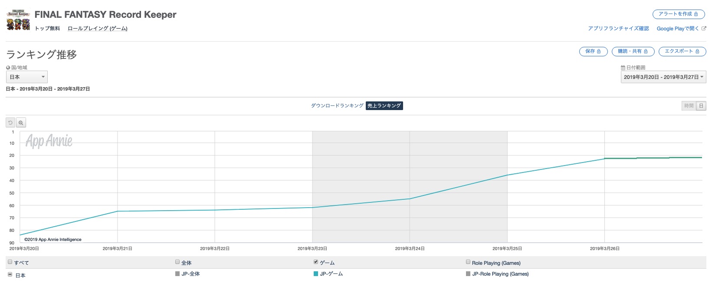Click the magnifier zoom icon above the chart
The height and width of the screenshot is (296, 712).
pyautogui.click(x=21, y=123)
